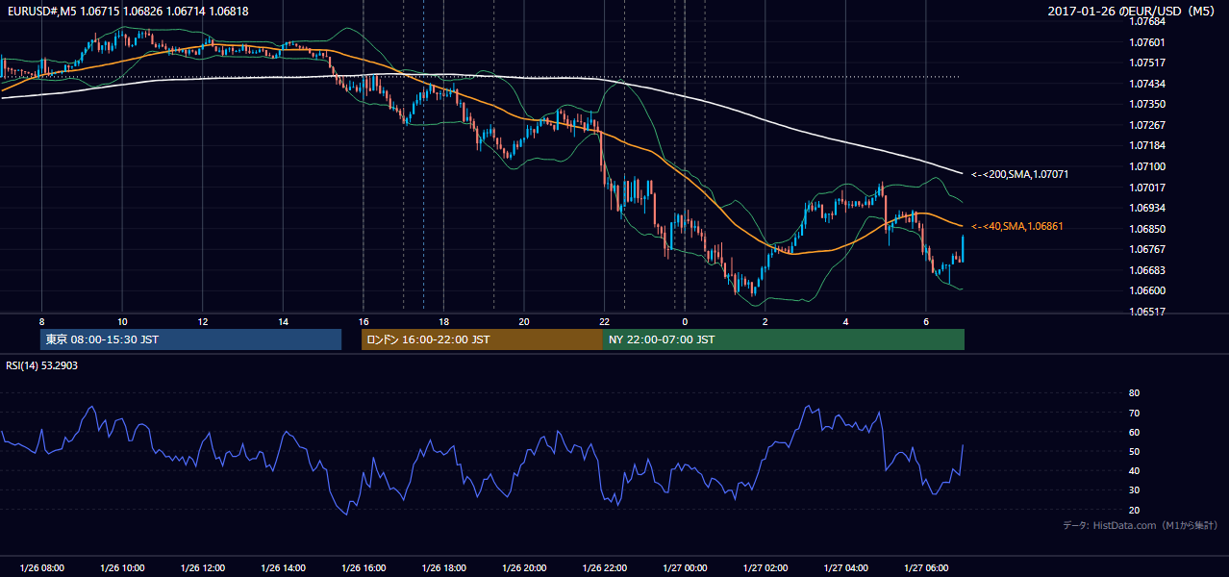Click bottom time label 1/26 22:00
The image size is (1229, 577).
tap(604, 568)
